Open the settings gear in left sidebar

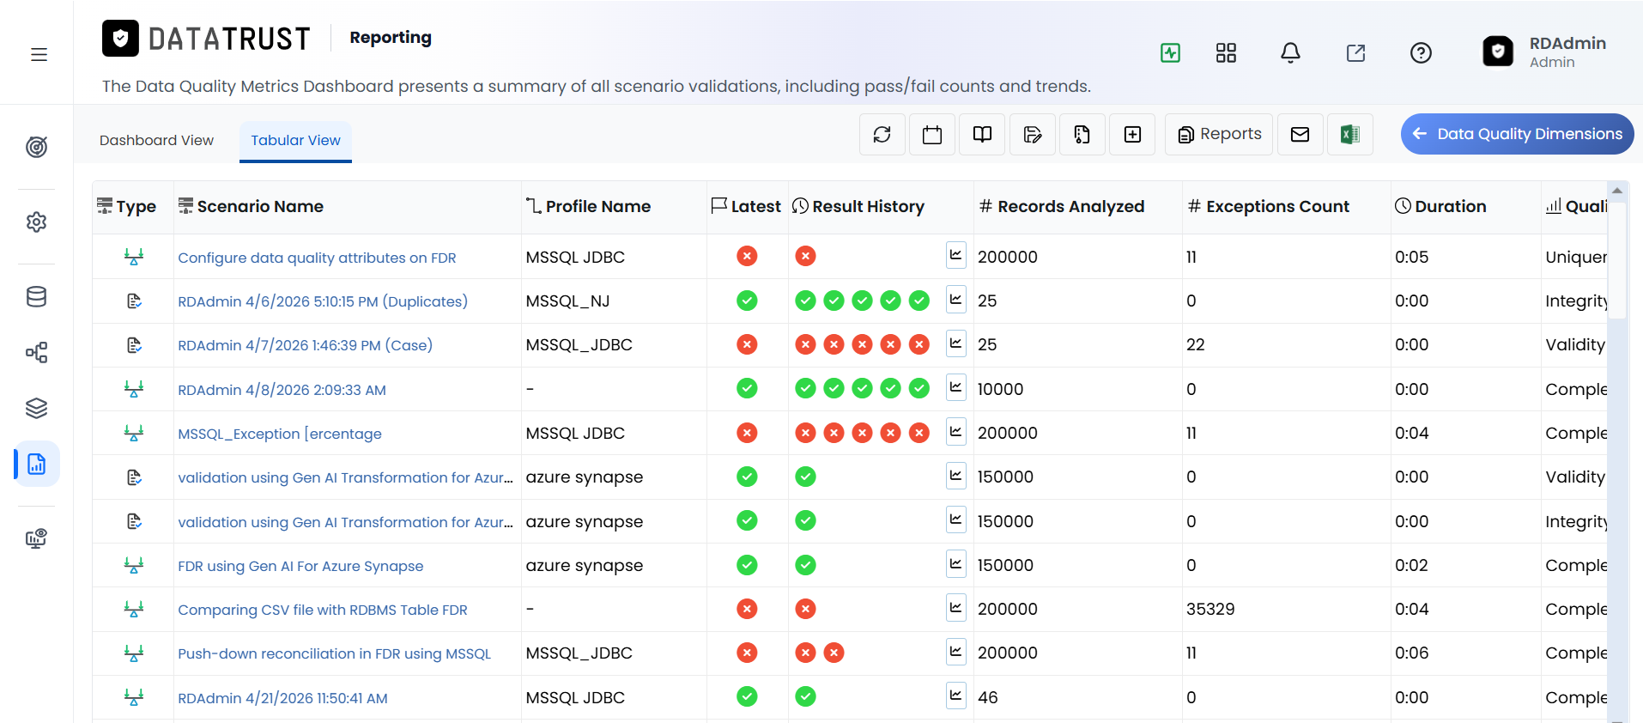click(x=36, y=222)
